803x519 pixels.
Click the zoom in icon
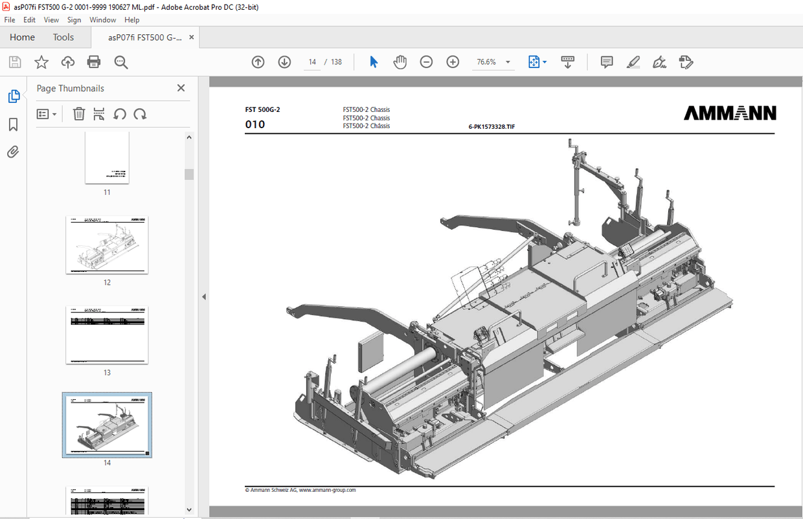[453, 61]
